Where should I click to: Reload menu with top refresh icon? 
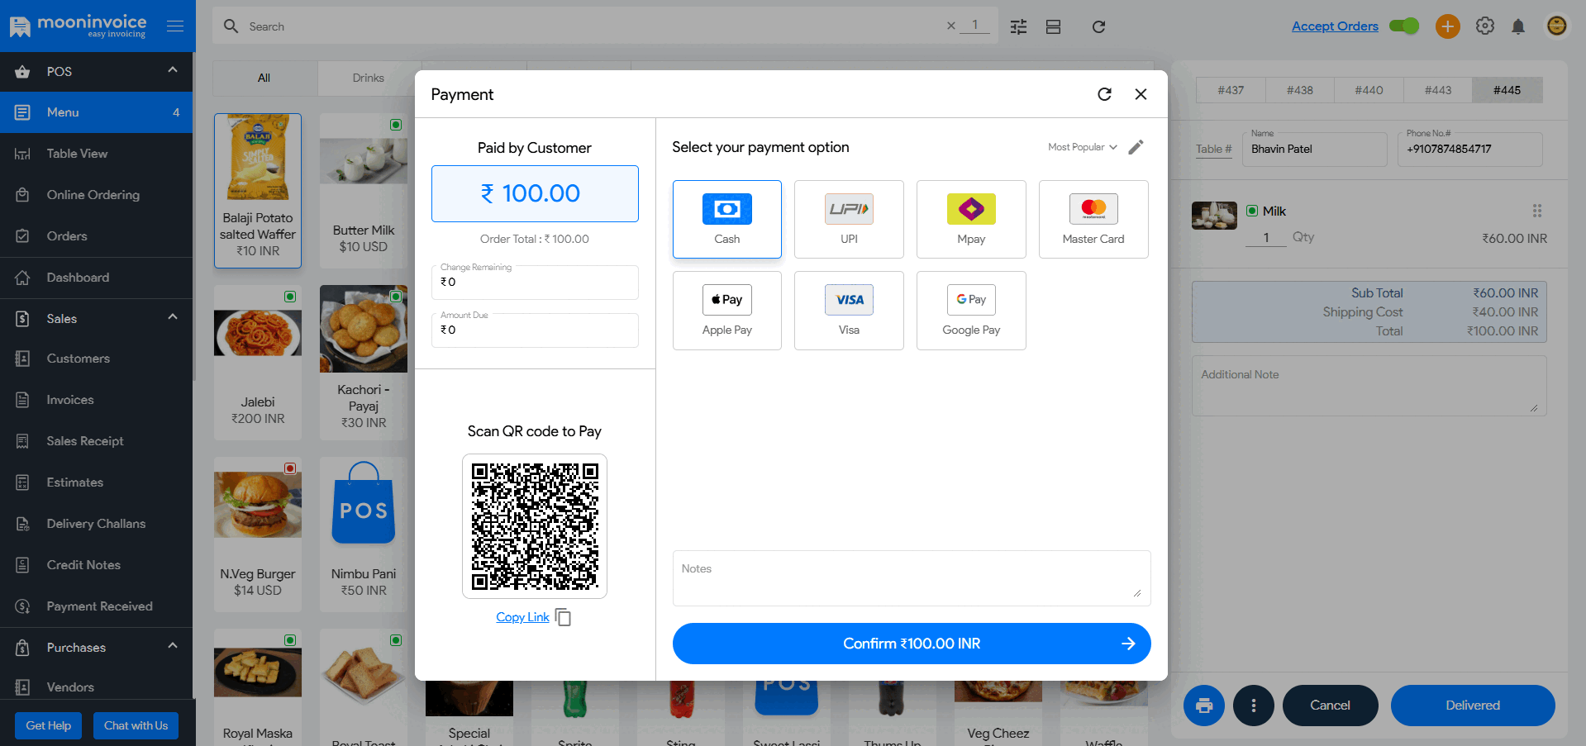pos(1098,26)
